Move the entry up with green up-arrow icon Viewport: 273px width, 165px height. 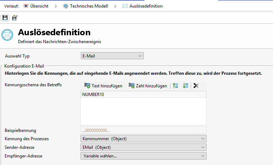click(x=176, y=86)
